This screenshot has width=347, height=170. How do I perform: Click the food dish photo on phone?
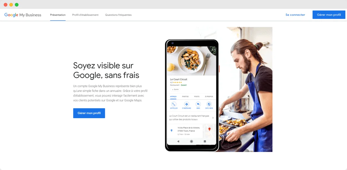(191, 60)
